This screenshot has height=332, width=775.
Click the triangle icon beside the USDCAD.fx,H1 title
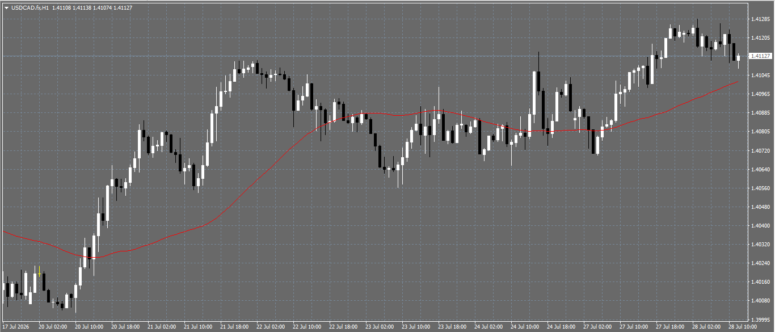(6, 7)
